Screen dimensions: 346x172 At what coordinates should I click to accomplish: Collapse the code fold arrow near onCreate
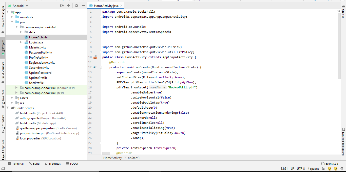(101, 67)
